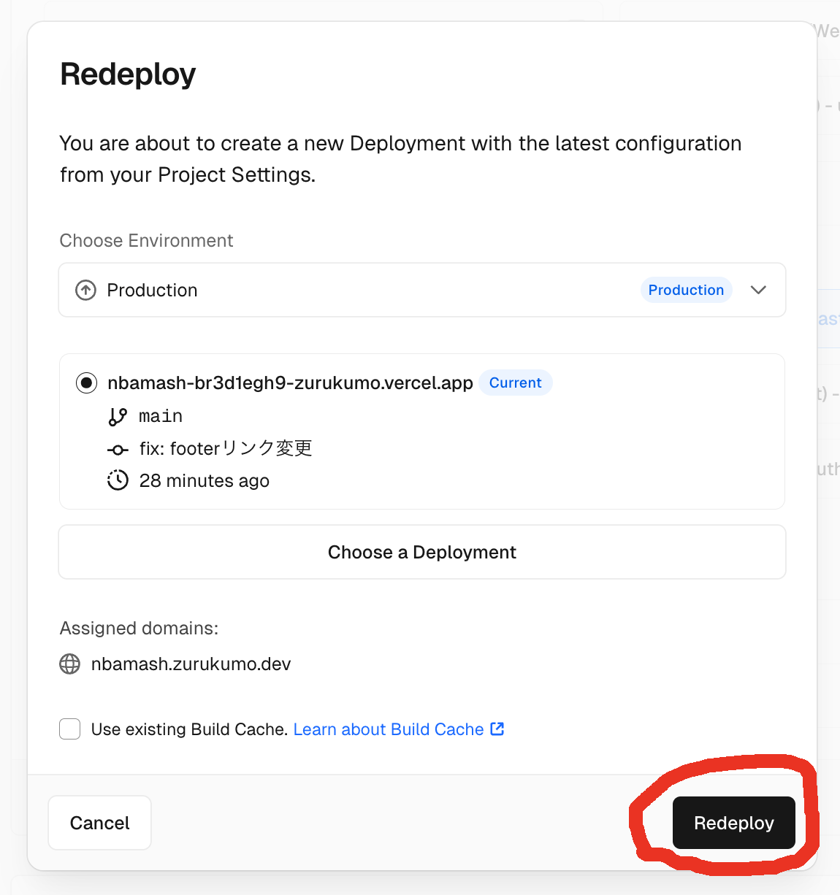Enable Use existing Build Cache checkbox

click(70, 729)
